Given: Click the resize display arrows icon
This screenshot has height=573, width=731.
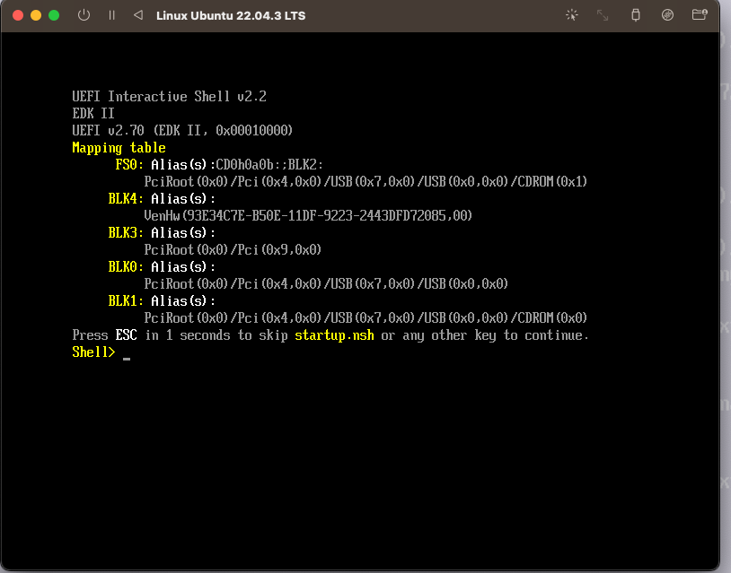Looking at the screenshot, I should 603,15.
